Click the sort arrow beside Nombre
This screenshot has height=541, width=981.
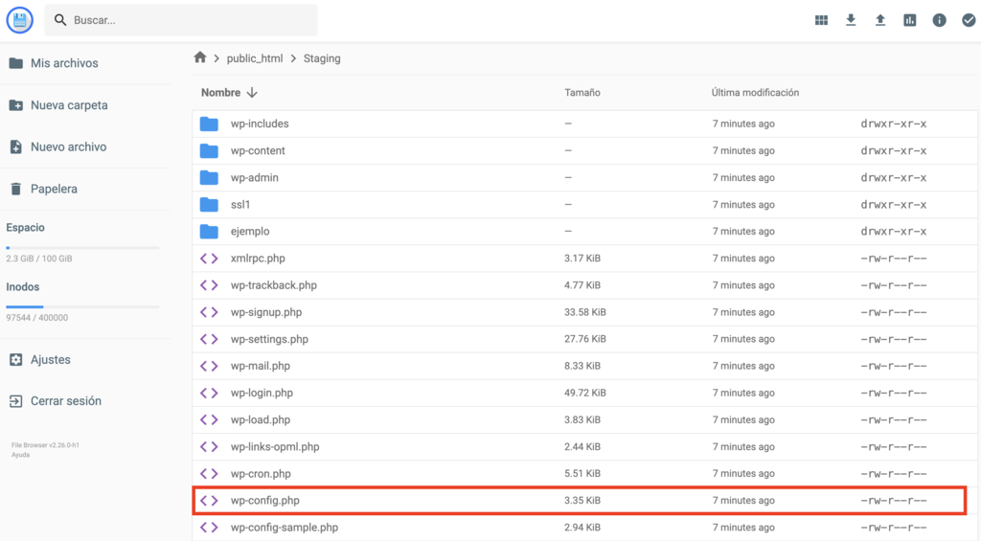[x=252, y=93]
